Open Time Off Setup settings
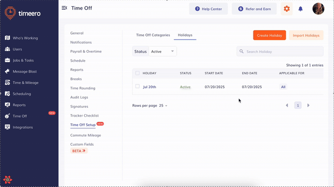Image resolution: width=334 pixels, height=187 pixels. pyautogui.click(x=83, y=125)
